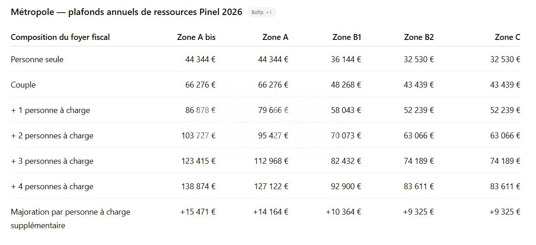
Task: Select the Zone A bis column header
Action: [x=196, y=37]
